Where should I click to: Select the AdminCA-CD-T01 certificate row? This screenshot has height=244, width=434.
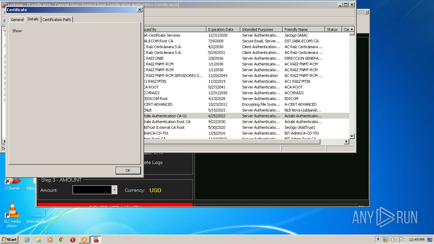click(x=246, y=133)
